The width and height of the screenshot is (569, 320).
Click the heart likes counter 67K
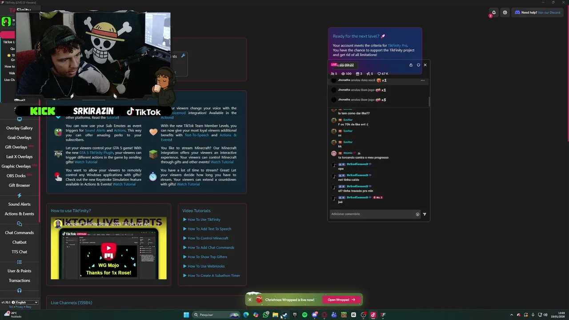(383, 74)
